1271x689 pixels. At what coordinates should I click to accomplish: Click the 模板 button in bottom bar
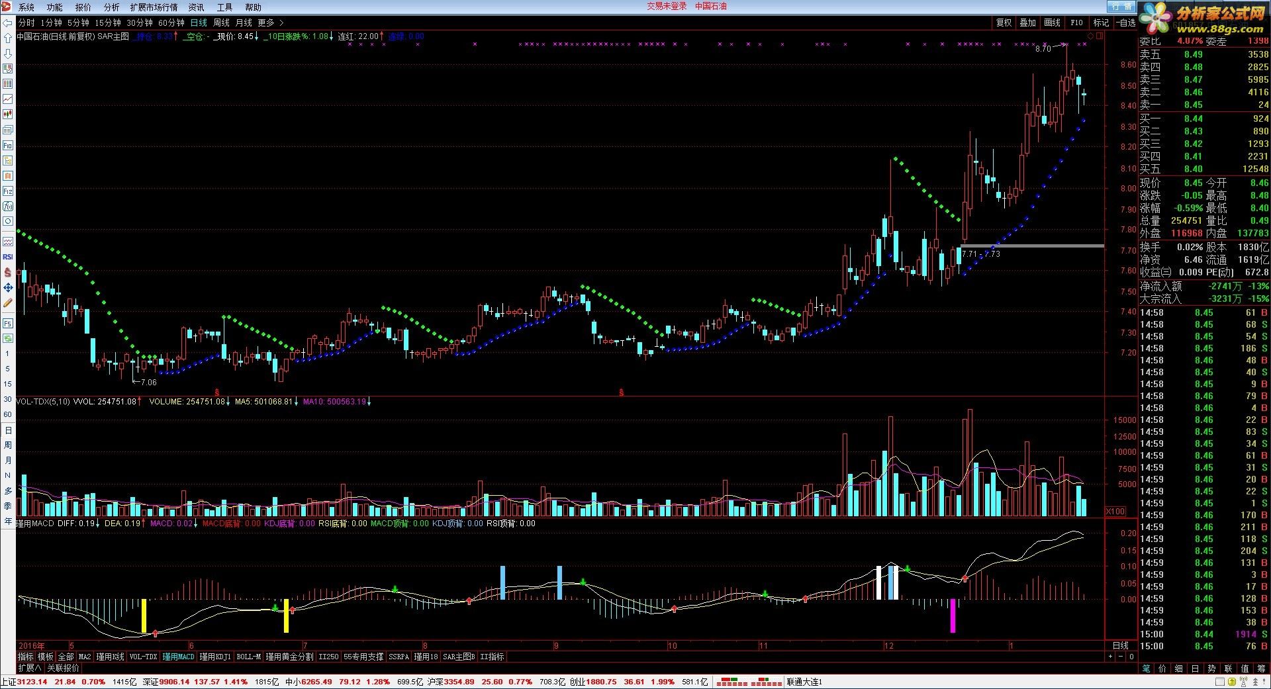pos(46,657)
